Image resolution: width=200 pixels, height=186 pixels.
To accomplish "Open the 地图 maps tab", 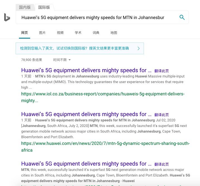I will 114,33.
